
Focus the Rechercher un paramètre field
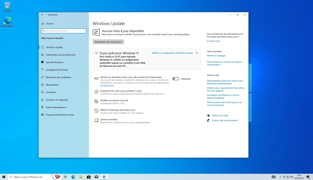coord(64,31)
